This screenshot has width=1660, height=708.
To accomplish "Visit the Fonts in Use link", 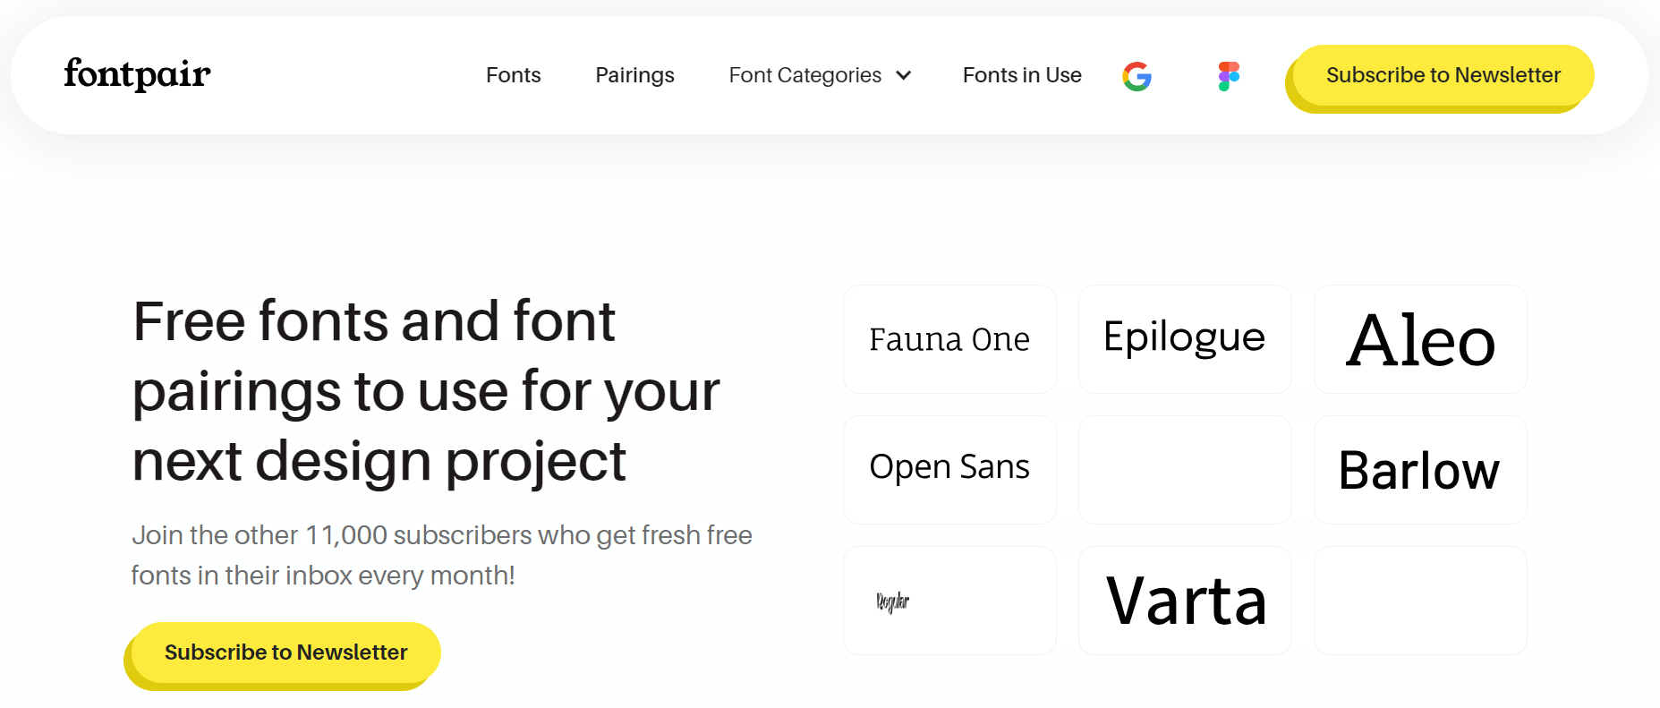I will coord(1022,75).
